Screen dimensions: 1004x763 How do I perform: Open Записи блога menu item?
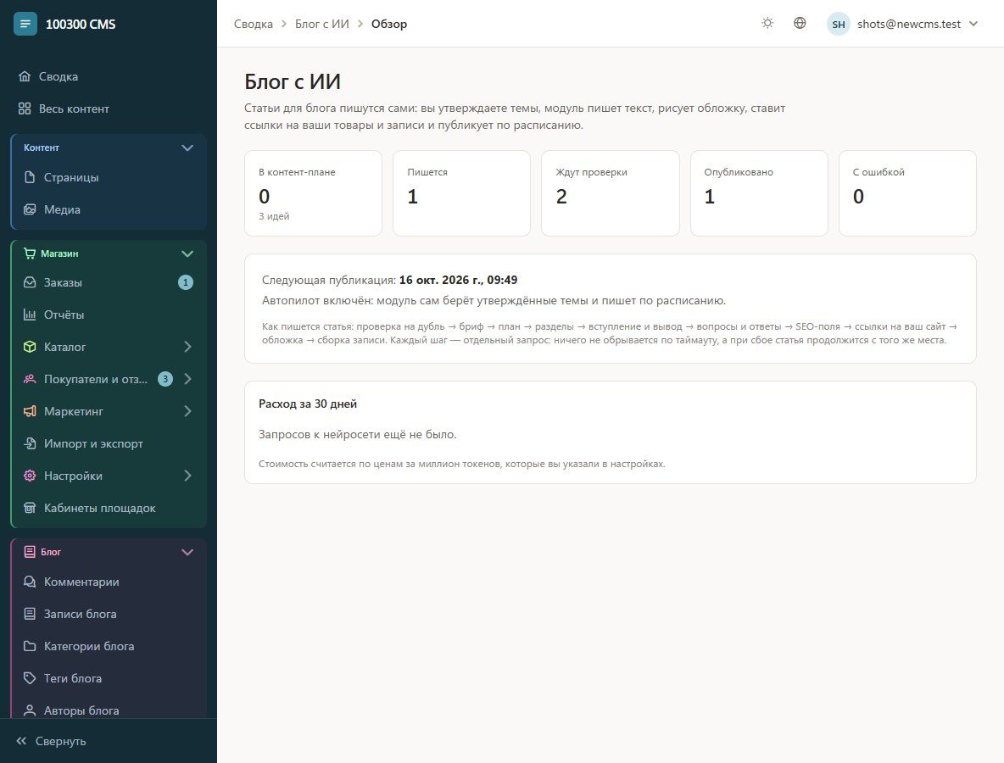(x=109, y=614)
